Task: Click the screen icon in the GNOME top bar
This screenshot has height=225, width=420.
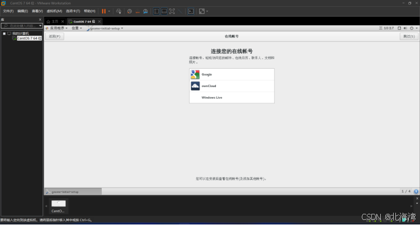Action: point(399,28)
